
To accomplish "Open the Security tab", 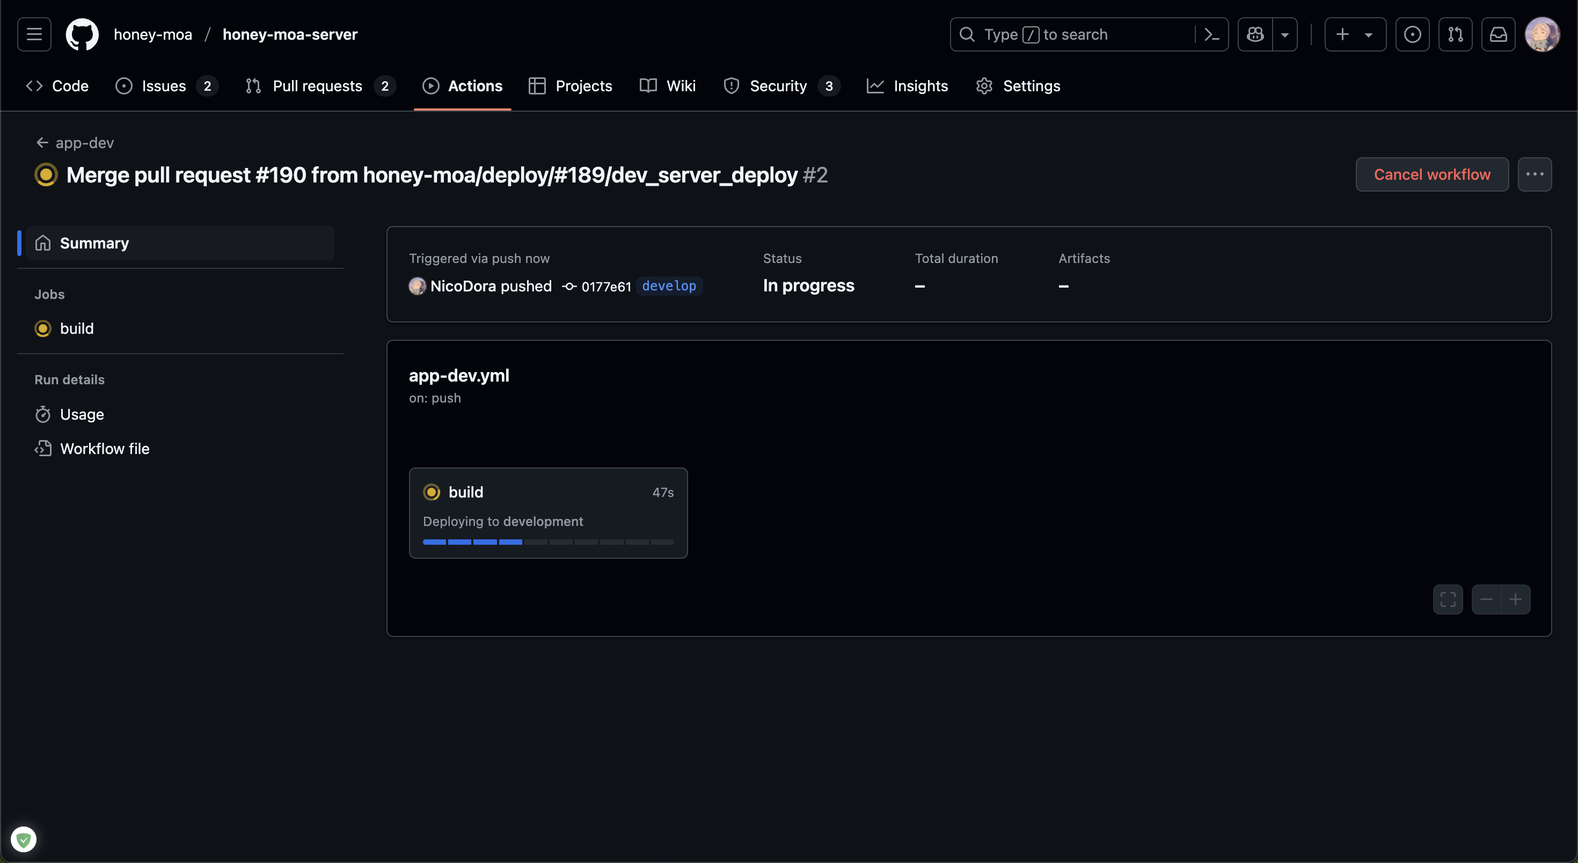I will click(781, 86).
